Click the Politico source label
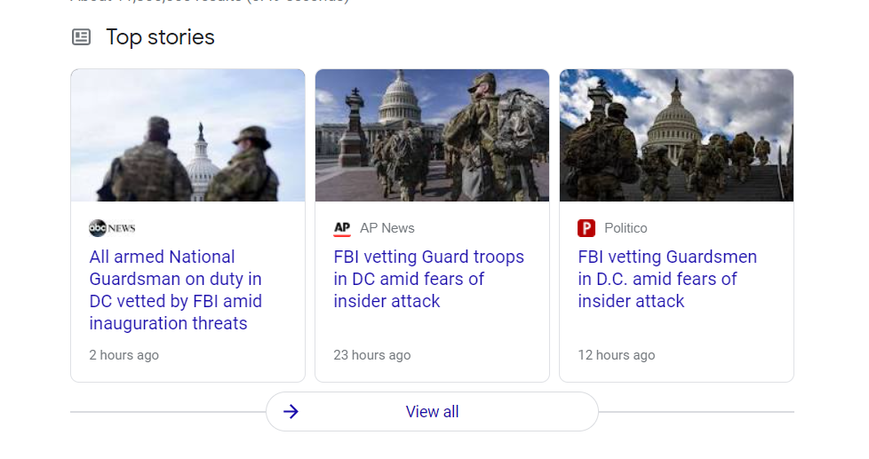The height and width of the screenshot is (459, 869). coord(626,228)
